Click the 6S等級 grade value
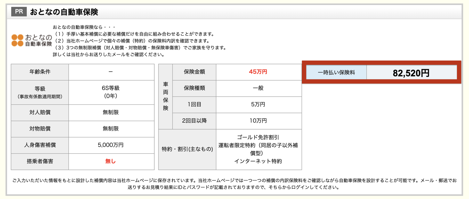Viewport: 469px width, 199px height. click(x=111, y=89)
